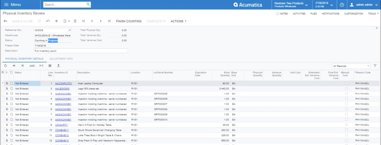
Task: Click fit-to-screen columns icon in grid
Action: (x=41, y=66)
